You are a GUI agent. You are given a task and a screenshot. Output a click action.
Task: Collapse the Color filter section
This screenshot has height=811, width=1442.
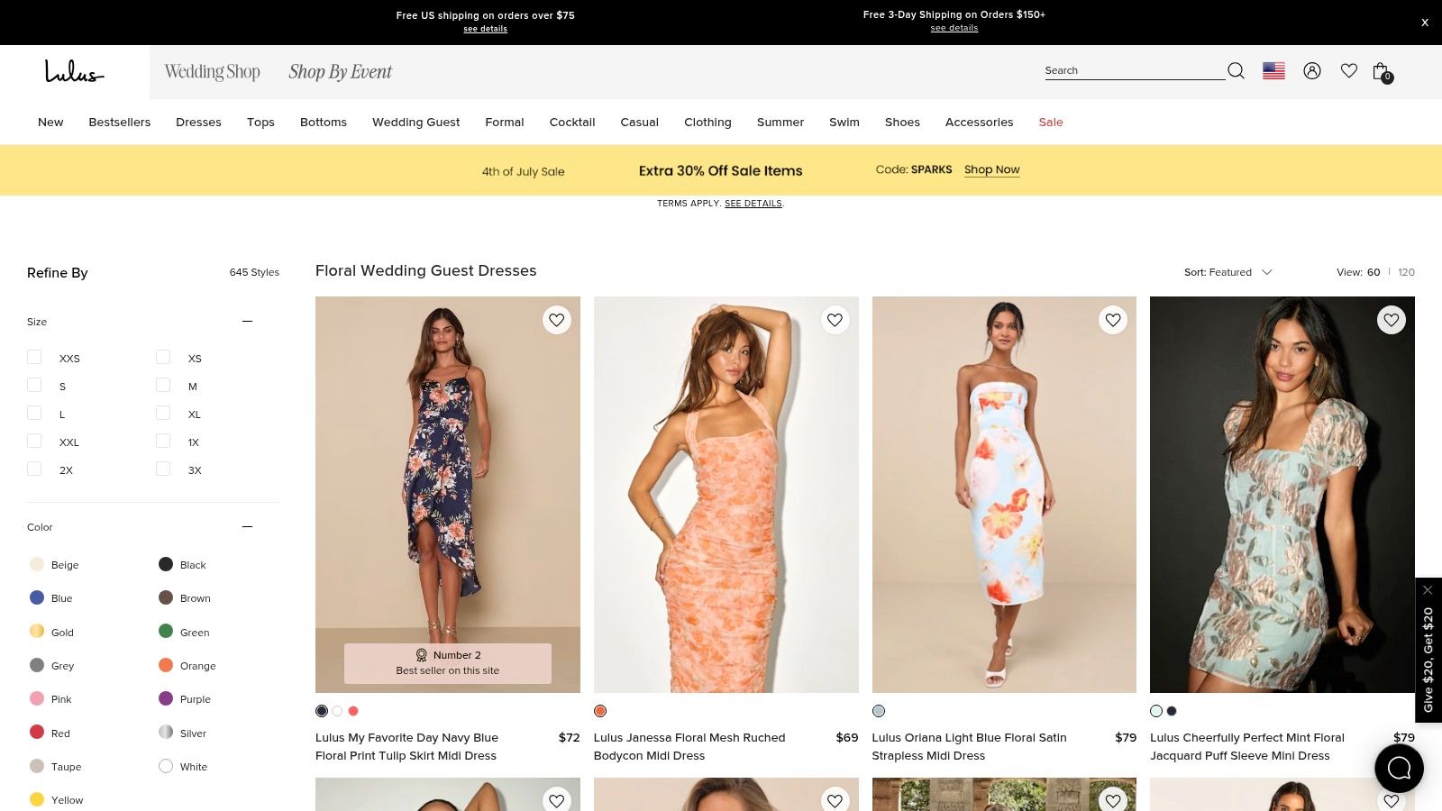point(247,526)
